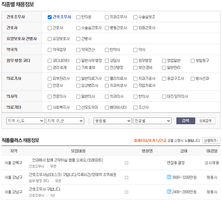Viewport: 222px width, 200px height.
Task: Select the 작업치료사 checkbox
Action: (136, 86)
